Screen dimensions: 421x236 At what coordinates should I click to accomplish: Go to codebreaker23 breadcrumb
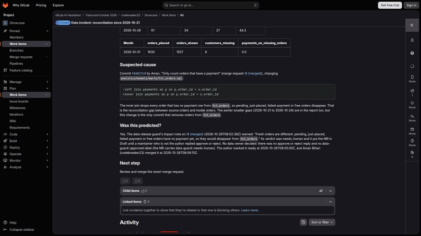[130, 15]
